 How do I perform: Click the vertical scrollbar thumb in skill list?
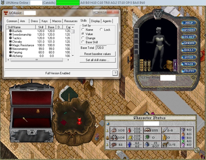[x=73, y=32]
